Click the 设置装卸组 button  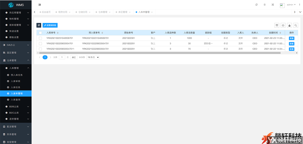pos(50,25)
